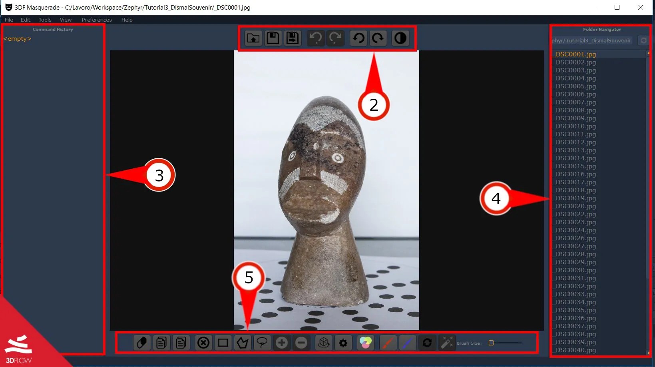The image size is (655, 367).
Task: Save the mask to a new file
Action: click(x=293, y=38)
